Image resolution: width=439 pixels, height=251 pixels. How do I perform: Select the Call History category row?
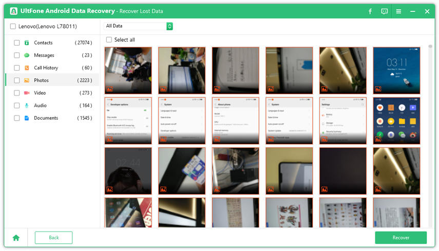(52, 68)
